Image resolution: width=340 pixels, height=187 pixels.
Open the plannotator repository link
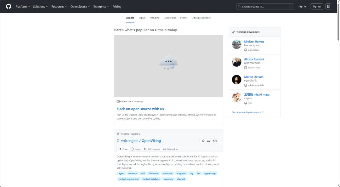254,50
